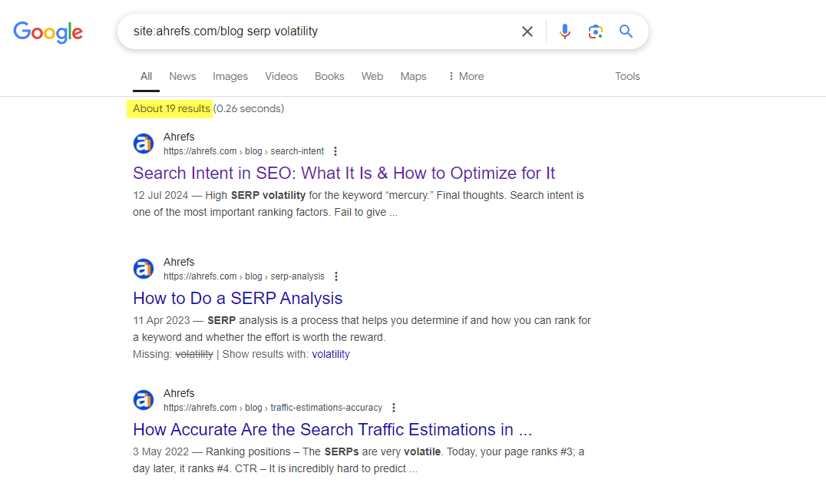Open the Videos search tab
This screenshot has width=826, height=496.
pyautogui.click(x=281, y=76)
